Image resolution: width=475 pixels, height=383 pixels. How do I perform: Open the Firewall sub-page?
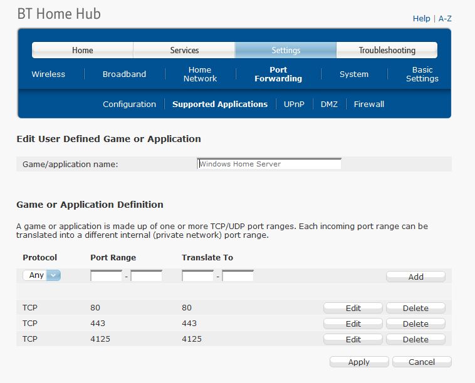pyautogui.click(x=368, y=104)
